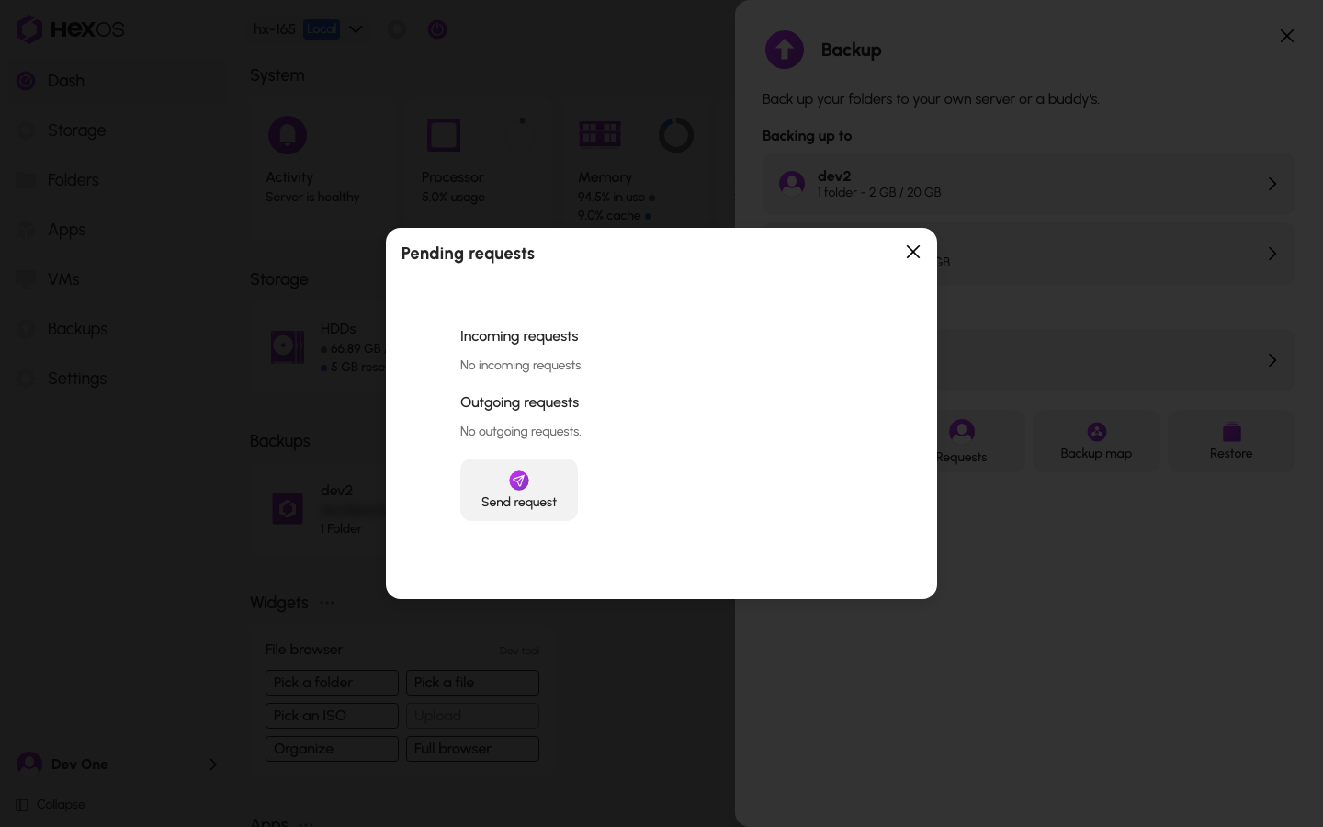Click Organize in File browser widget
This screenshot has width=1323, height=827.
[x=332, y=749]
